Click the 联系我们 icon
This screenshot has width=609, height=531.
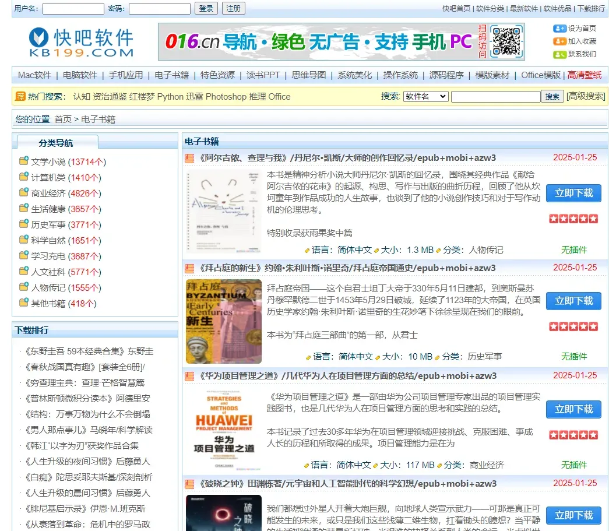559,54
